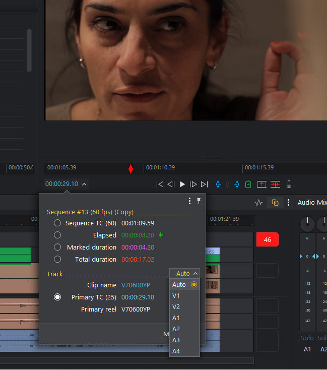Select the Total duration radio button

point(57,259)
